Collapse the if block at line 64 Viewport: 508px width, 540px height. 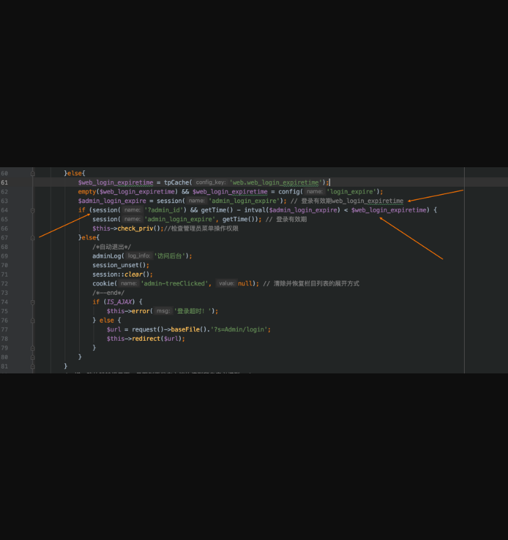(33, 210)
